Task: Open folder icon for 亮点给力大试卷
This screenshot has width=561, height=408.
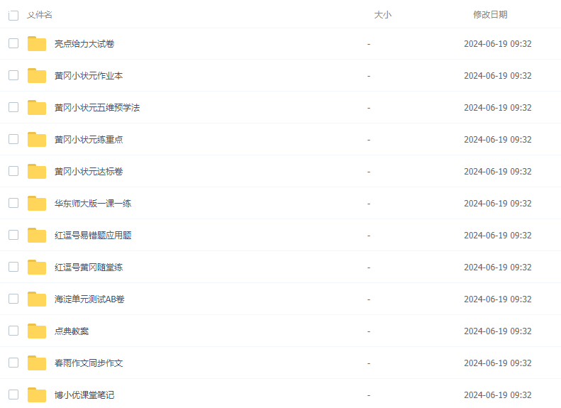Action: (37, 44)
